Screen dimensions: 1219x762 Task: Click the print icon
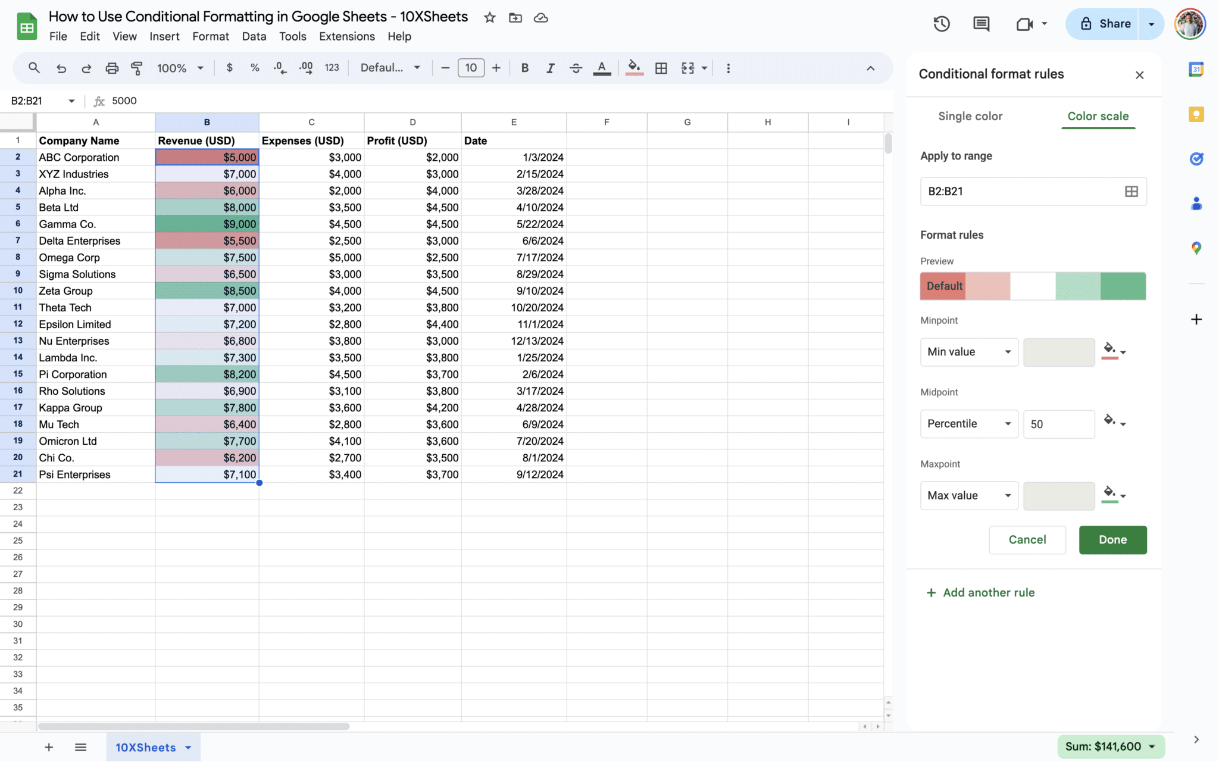[x=111, y=68]
